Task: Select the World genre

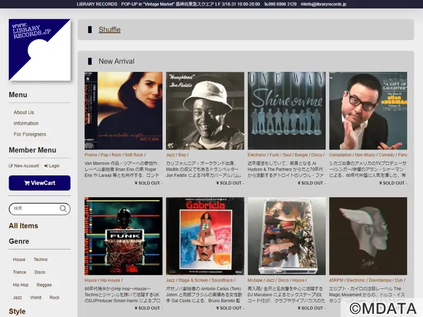Action: 35,297
